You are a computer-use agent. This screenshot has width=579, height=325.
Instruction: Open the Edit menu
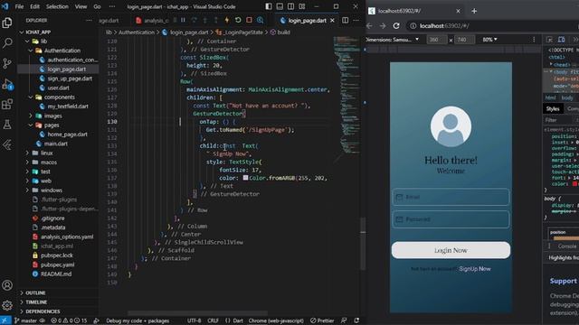pyautogui.click(x=34, y=6)
